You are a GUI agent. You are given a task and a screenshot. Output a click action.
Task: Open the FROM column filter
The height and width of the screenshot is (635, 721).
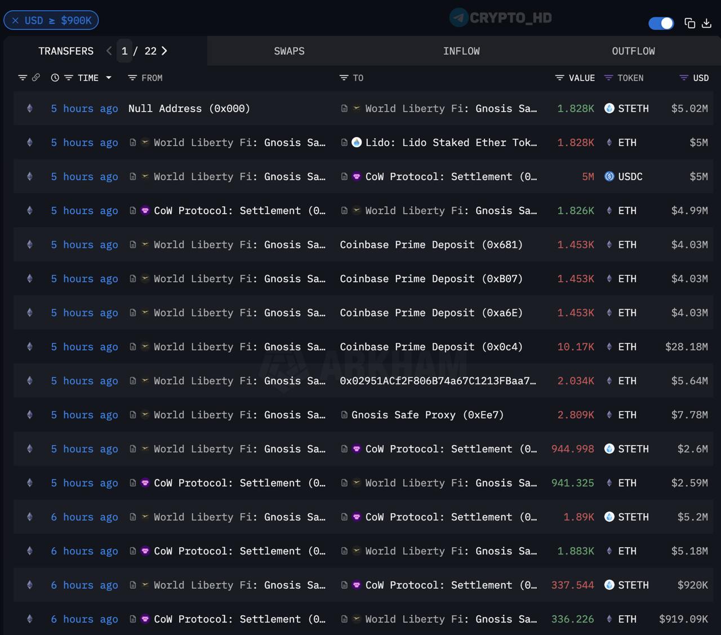[132, 78]
